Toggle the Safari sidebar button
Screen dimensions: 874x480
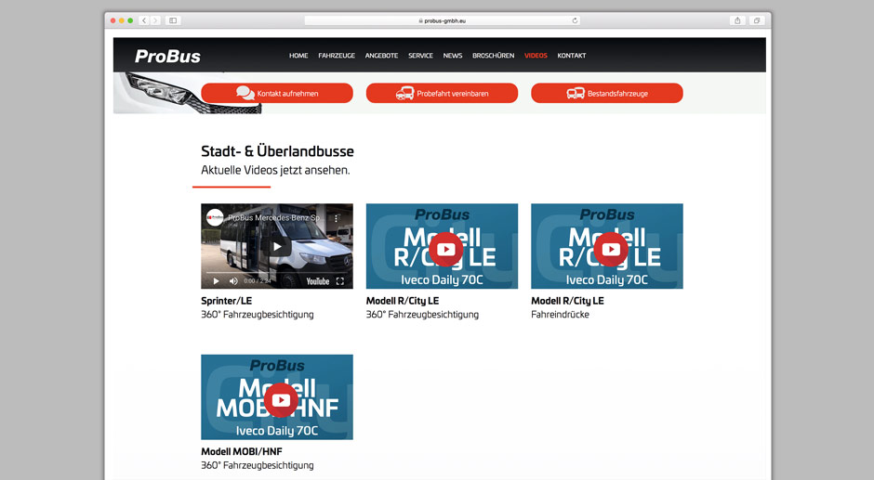(x=173, y=20)
